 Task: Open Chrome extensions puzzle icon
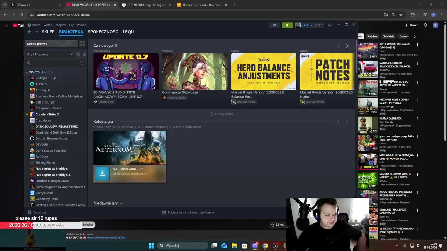tap(412, 15)
